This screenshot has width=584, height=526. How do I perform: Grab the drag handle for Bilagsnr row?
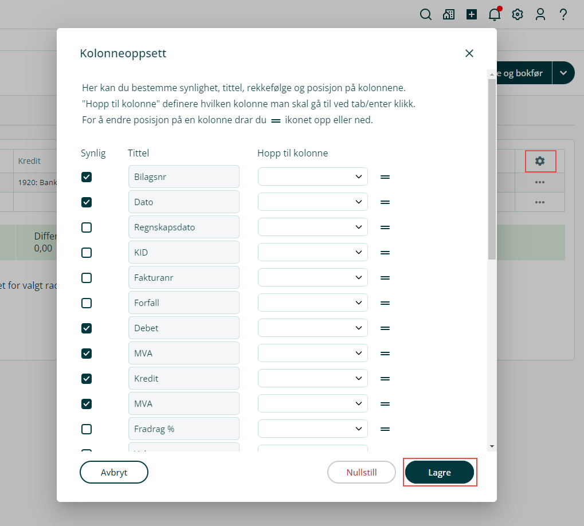[x=385, y=177]
